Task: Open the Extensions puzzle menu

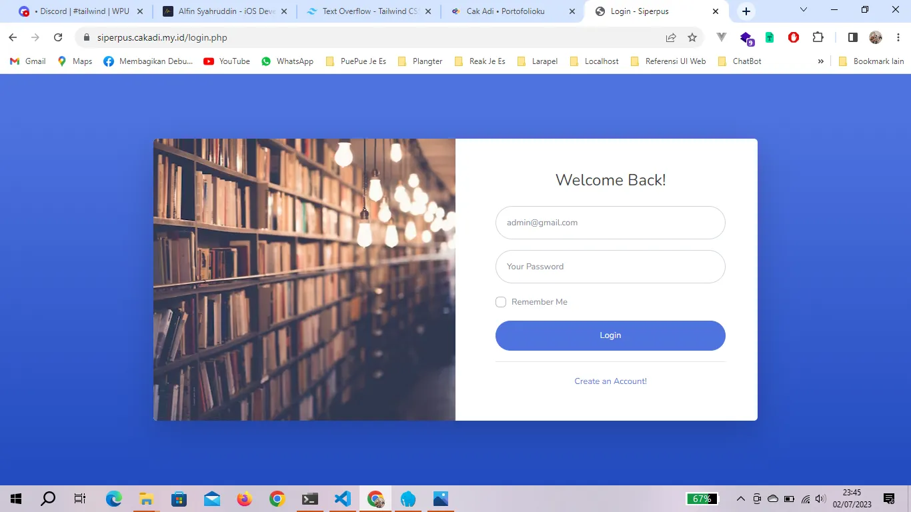Action: pos(818,38)
